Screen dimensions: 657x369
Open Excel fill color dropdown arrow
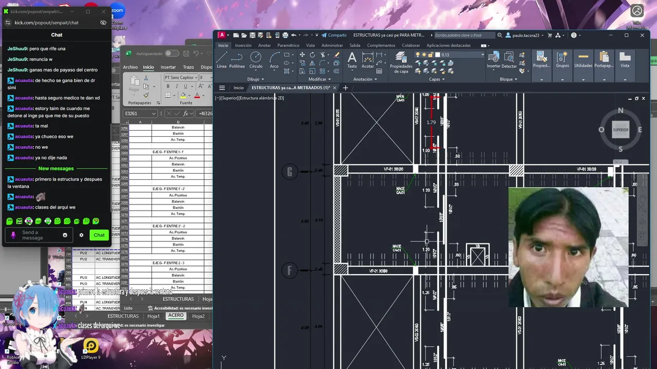point(189,95)
